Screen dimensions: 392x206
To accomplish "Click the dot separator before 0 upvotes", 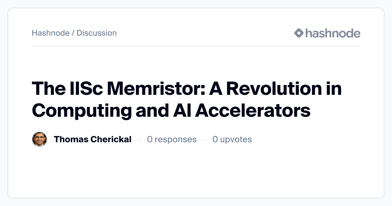I will 204,140.
